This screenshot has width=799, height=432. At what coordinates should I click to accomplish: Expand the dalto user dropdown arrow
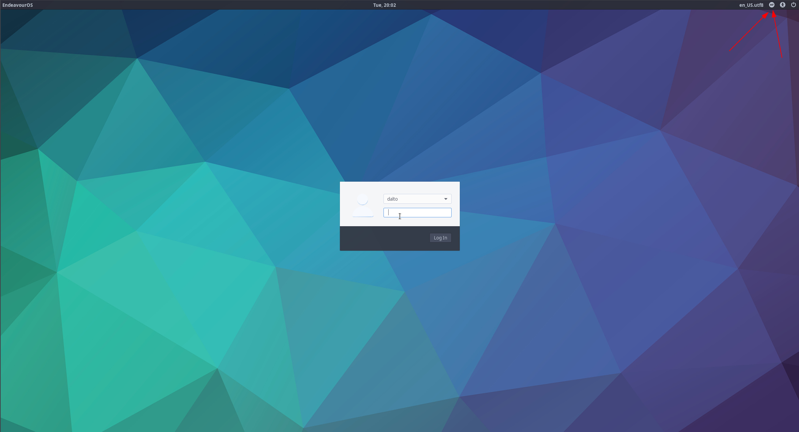pyautogui.click(x=445, y=199)
